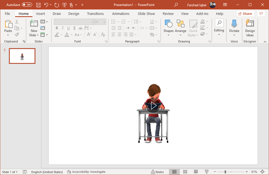Toggle the Notes pane
Image resolution: width=269 pixels, height=175 pixels.
click(157, 172)
